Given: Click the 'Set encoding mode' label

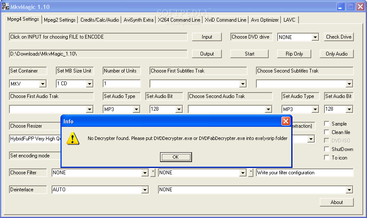Looking at the screenshot, I should coord(30,156).
